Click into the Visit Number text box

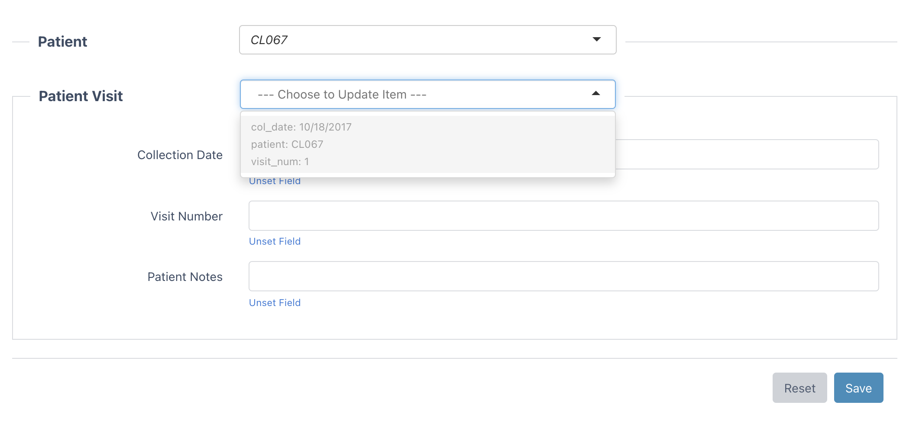pos(563,216)
